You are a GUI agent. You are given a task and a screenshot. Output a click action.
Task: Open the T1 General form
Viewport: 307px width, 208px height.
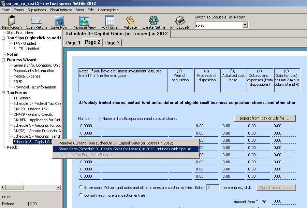pos(22,98)
